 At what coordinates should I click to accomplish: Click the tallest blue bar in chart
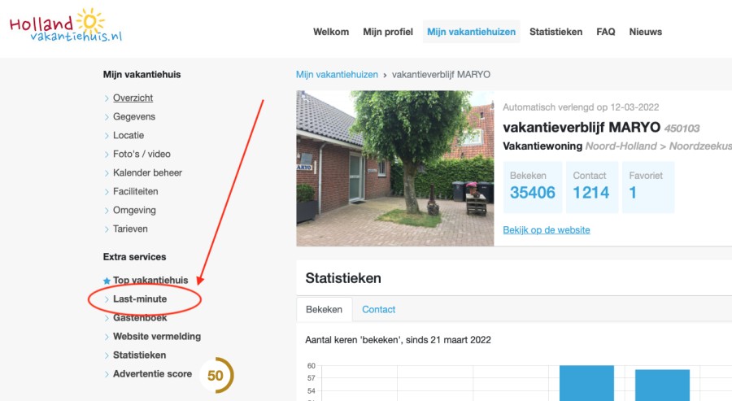pos(586,382)
